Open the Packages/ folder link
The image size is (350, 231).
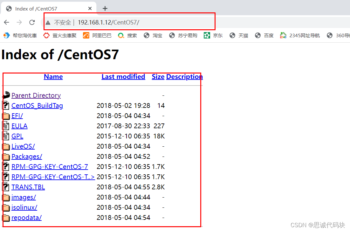pos(27,157)
